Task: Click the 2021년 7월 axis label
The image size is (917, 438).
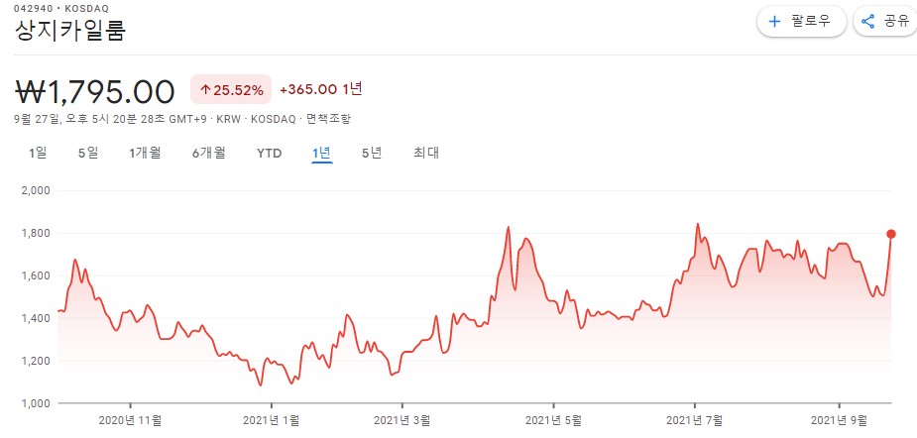Action: coord(695,419)
